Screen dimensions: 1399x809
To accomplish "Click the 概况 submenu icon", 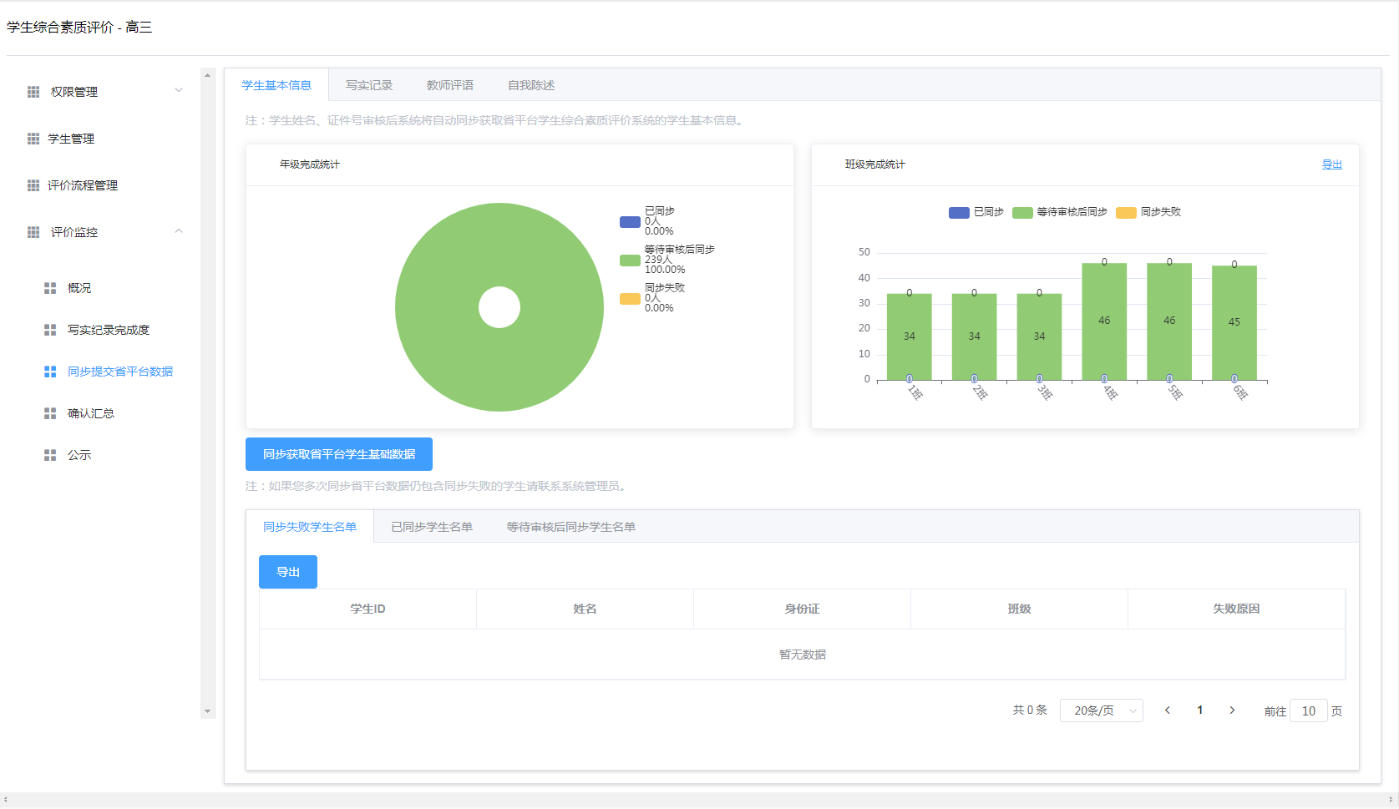I will pyautogui.click(x=50, y=288).
